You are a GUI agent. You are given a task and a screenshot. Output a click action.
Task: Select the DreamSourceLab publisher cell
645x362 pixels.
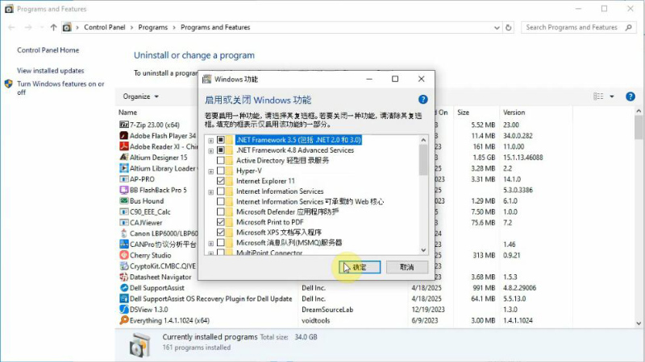pos(327,310)
